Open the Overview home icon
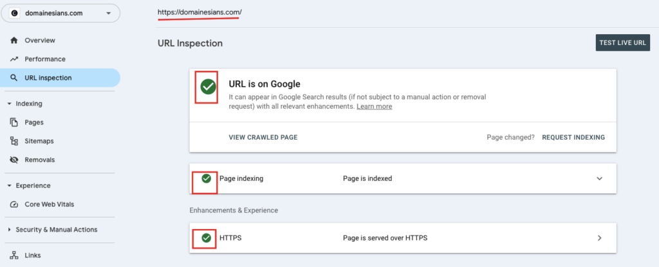This screenshot has width=659, height=267. pos(14,41)
